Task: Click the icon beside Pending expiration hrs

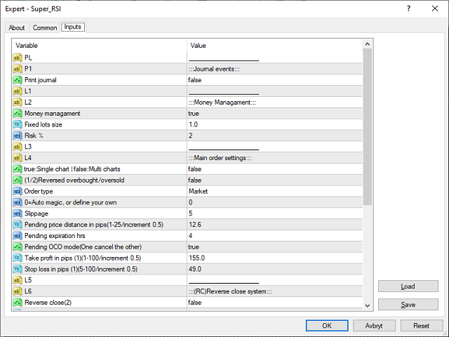Action: pos(18,235)
